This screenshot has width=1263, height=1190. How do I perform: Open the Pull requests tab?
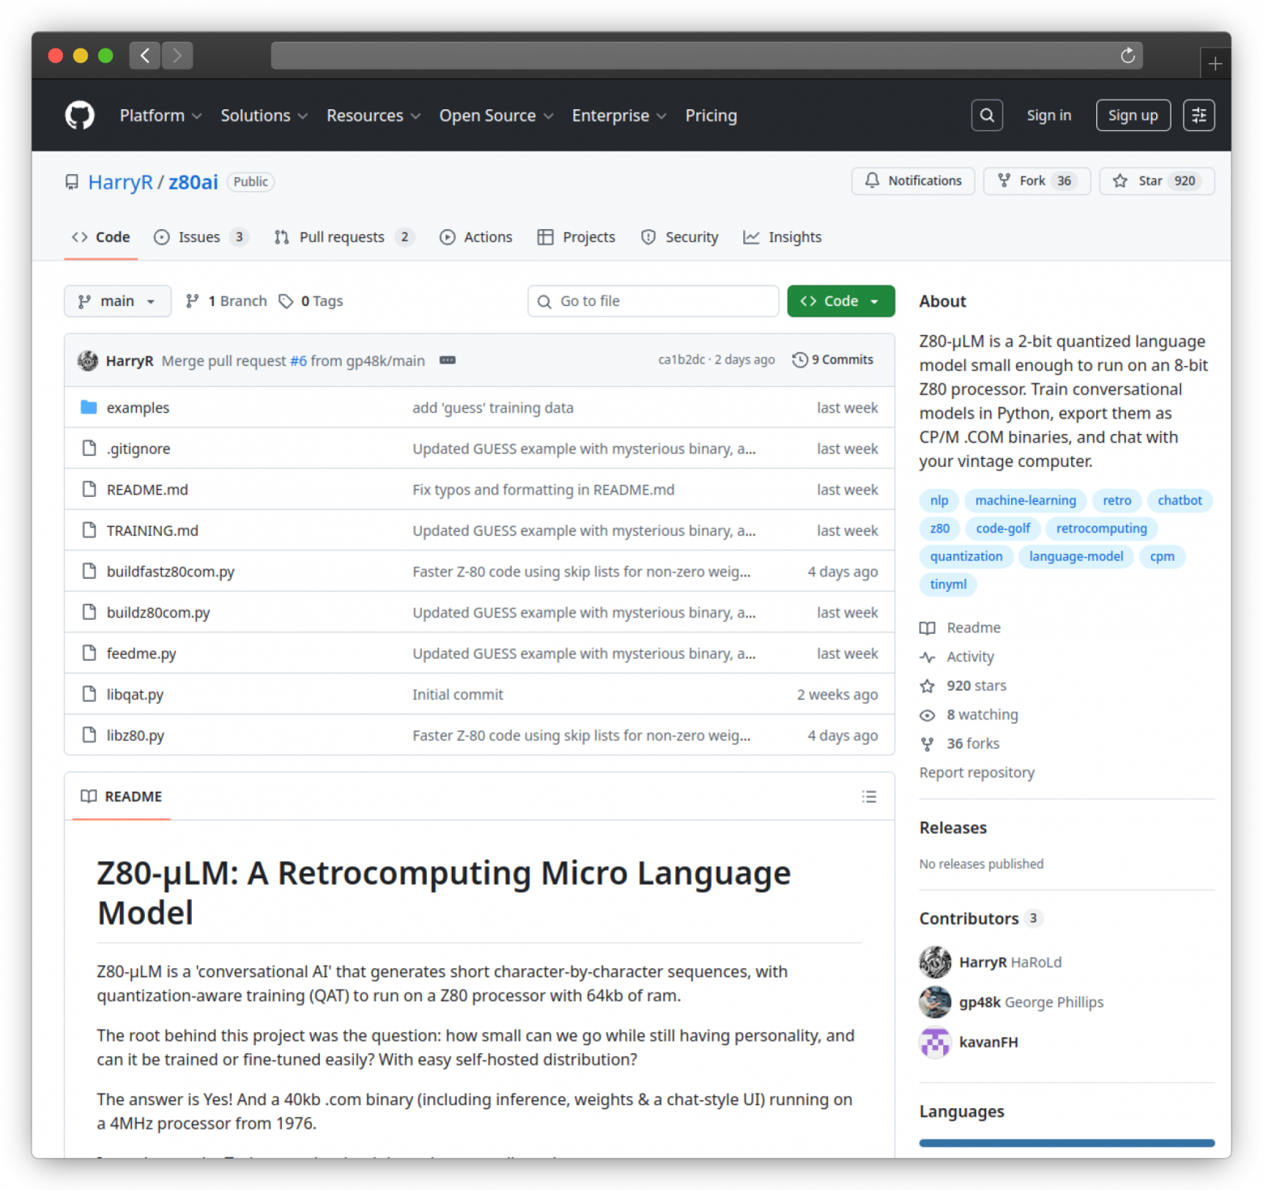point(342,237)
